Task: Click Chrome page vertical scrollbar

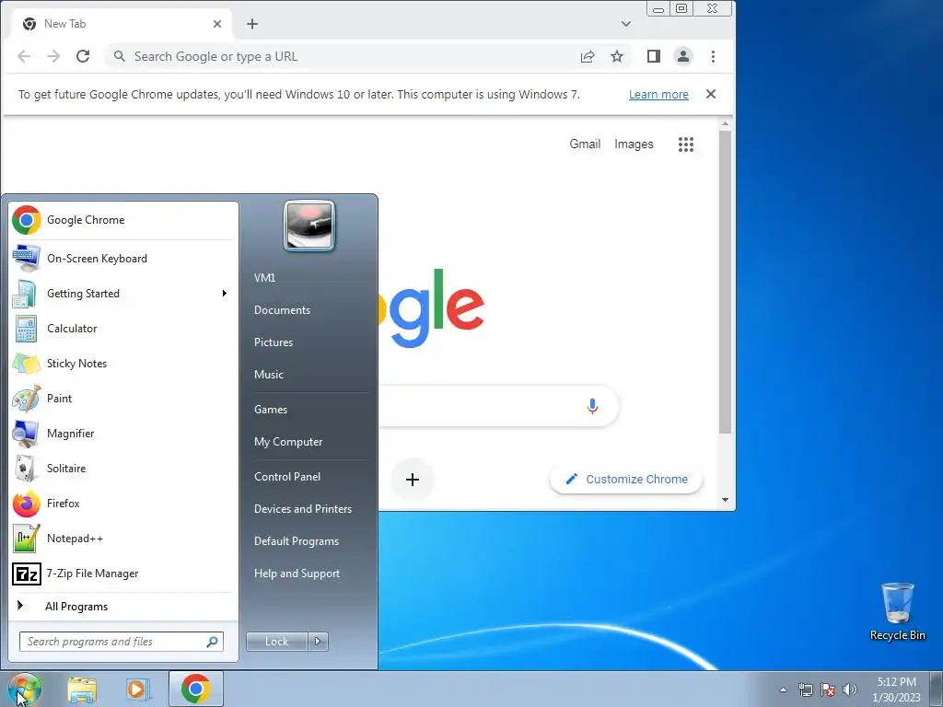Action: (726, 282)
